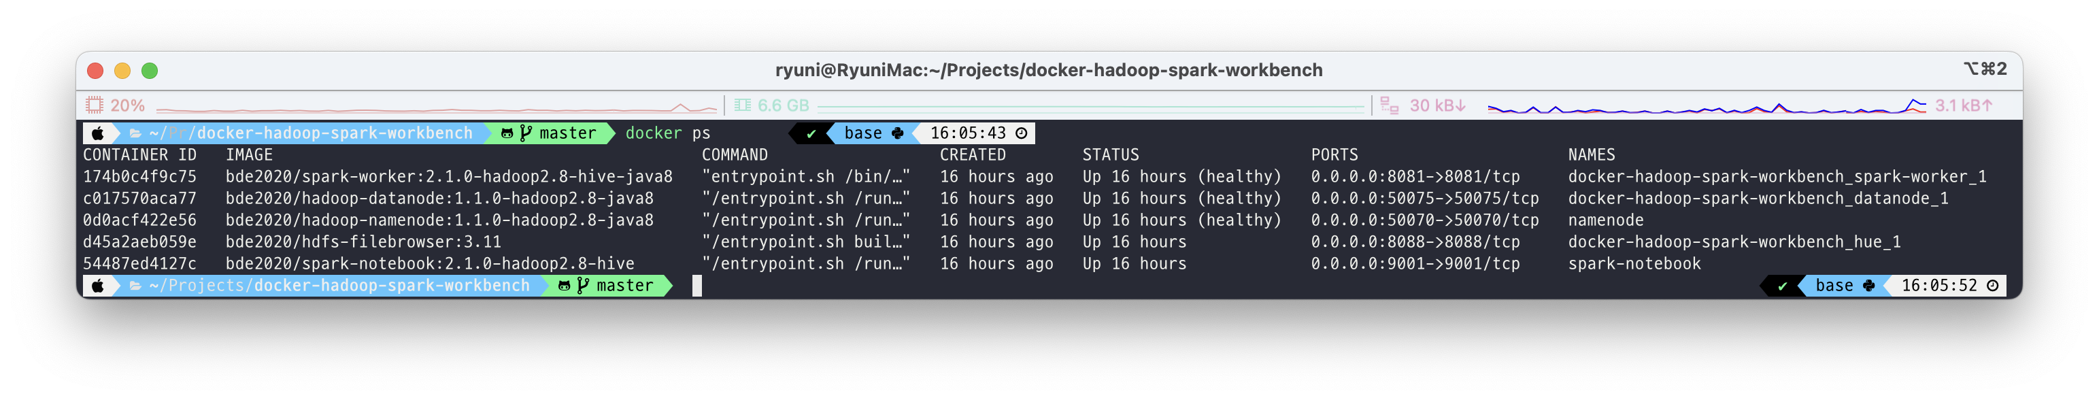Click the green zoom window button
Screen dimensions: 2099x400
coord(149,71)
